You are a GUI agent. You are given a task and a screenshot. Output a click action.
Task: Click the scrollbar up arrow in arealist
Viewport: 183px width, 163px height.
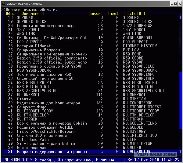click(180, 17)
